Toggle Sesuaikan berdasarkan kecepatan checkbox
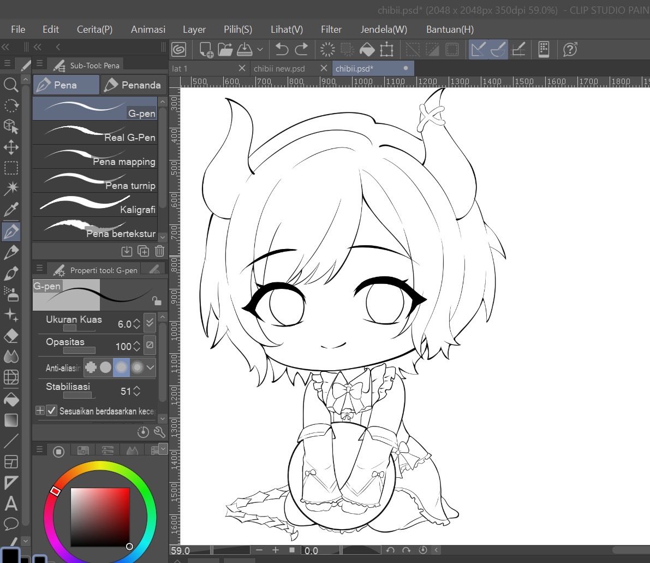 [x=51, y=411]
